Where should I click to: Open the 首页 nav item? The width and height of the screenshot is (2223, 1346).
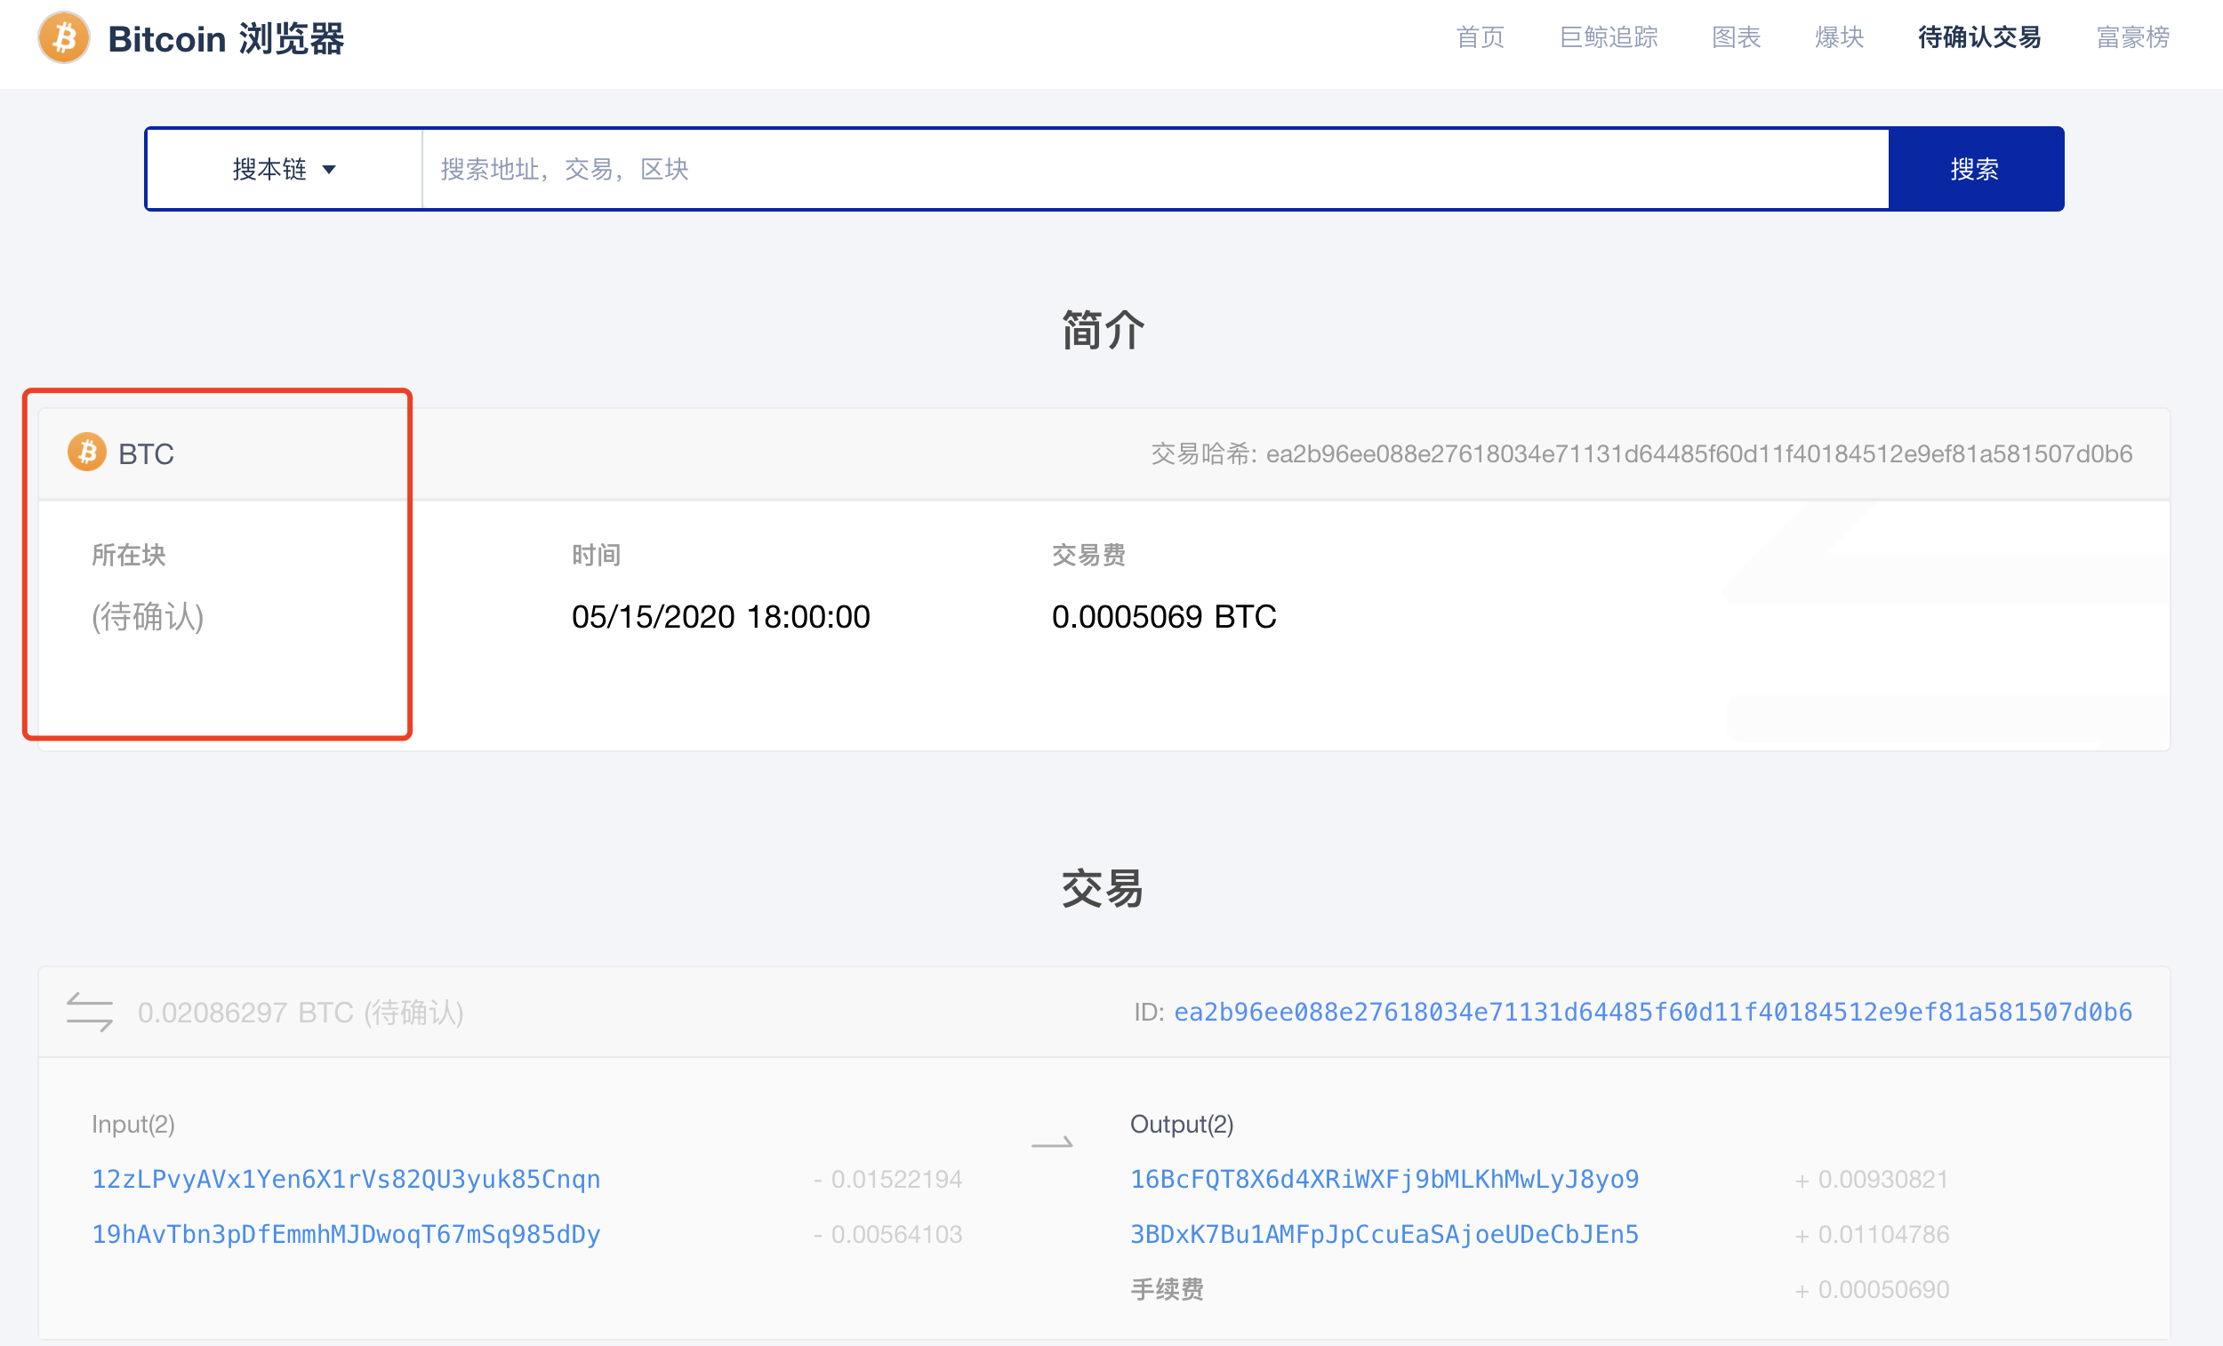tap(1481, 37)
